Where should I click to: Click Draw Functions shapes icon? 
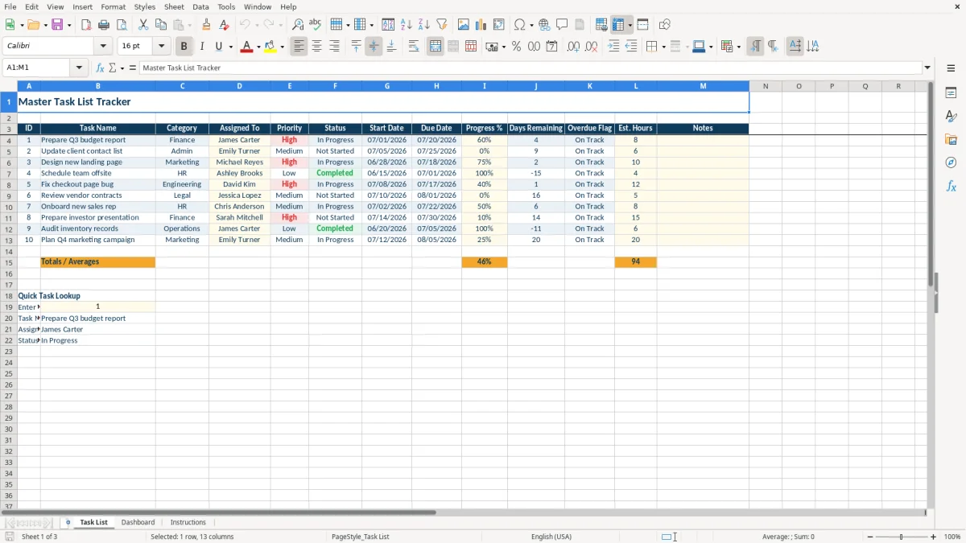click(x=665, y=25)
